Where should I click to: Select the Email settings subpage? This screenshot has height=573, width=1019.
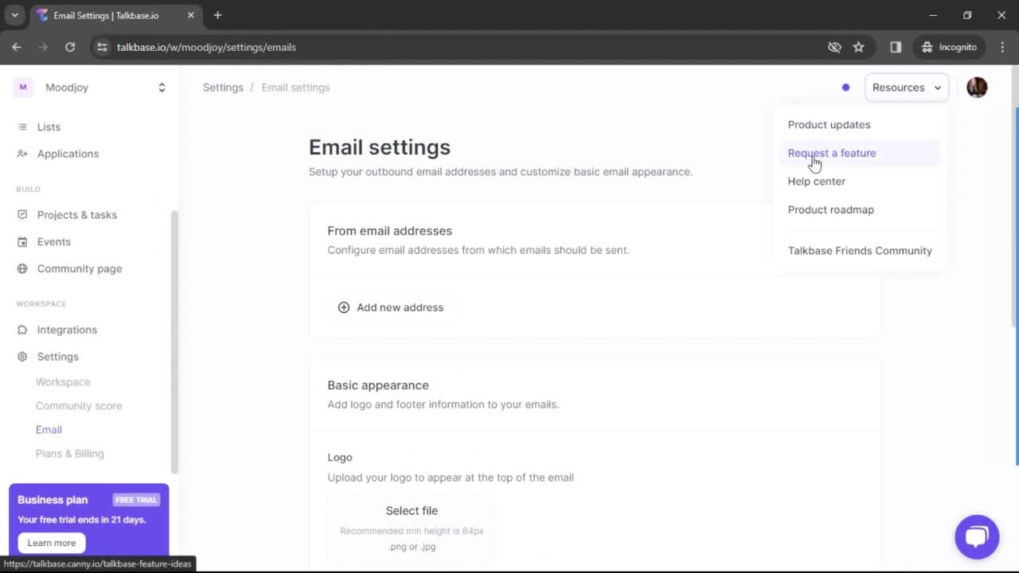pyautogui.click(x=49, y=430)
